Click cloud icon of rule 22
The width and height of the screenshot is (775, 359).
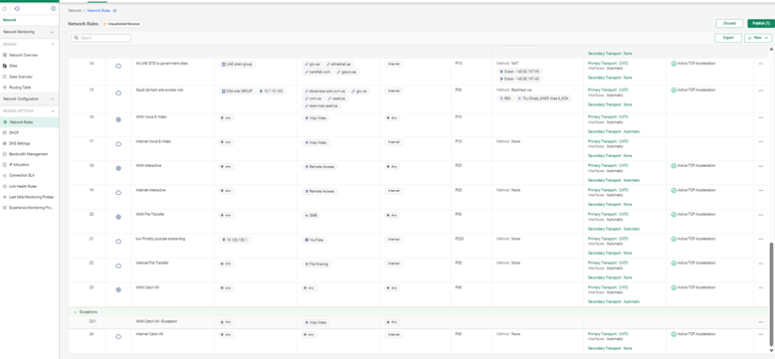(118, 266)
